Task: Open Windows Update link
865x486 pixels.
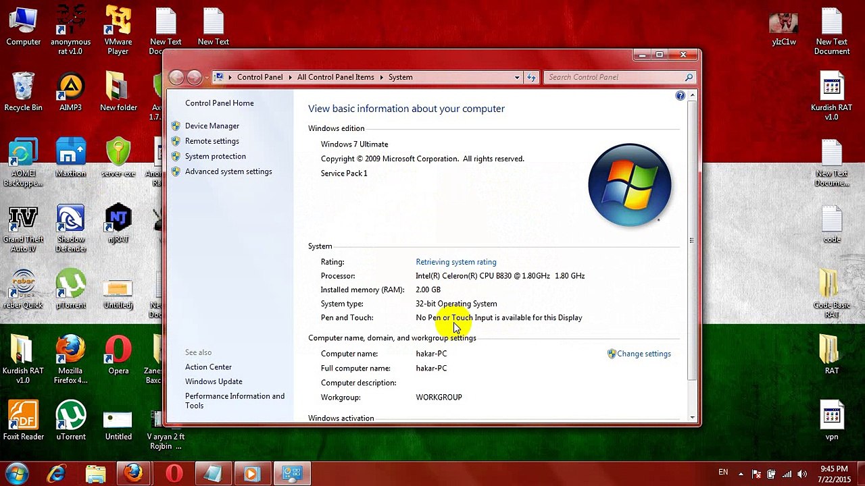Action: coord(214,381)
